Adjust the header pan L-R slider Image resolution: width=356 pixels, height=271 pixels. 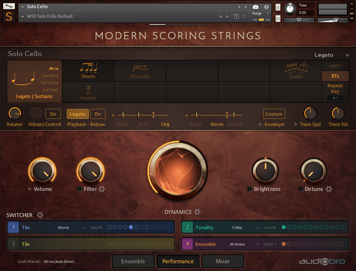(x=299, y=20)
